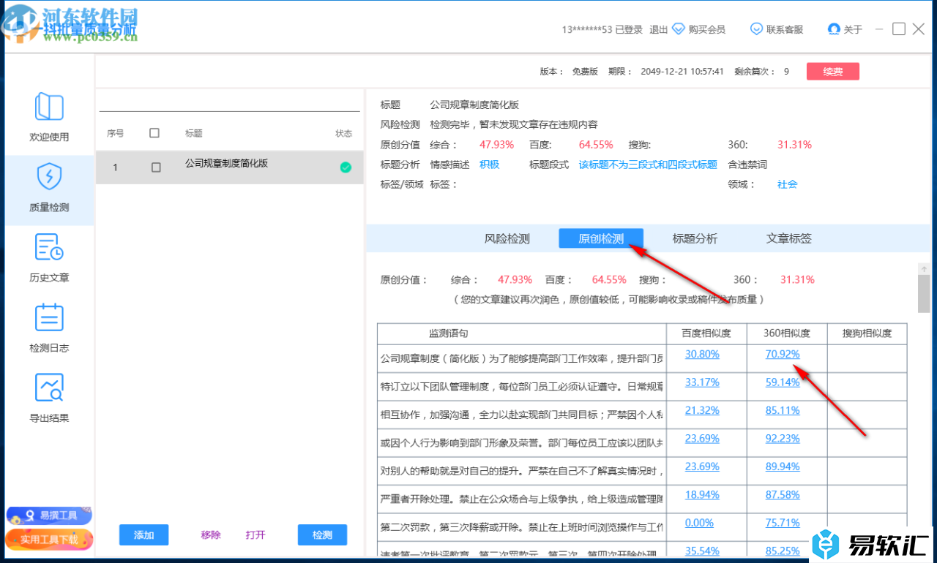Viewport: 937px width, 563px height.
Task: Click the 关于 about icon
Action: click(833, 29)
